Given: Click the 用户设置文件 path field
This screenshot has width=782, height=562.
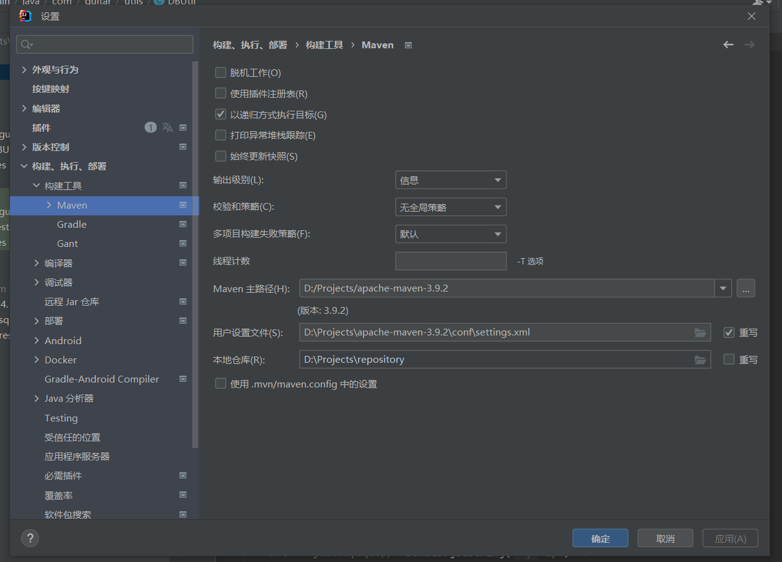Looking at the screenshot, I should [505, 332].
